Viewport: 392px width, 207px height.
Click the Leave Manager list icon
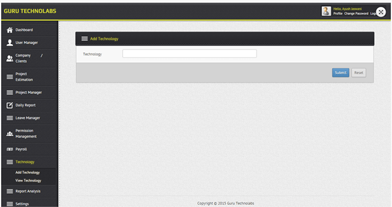(10, 118)
